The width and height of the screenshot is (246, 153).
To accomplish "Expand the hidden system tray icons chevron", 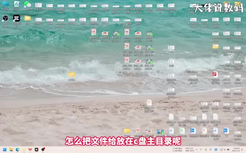I will 196,150.
